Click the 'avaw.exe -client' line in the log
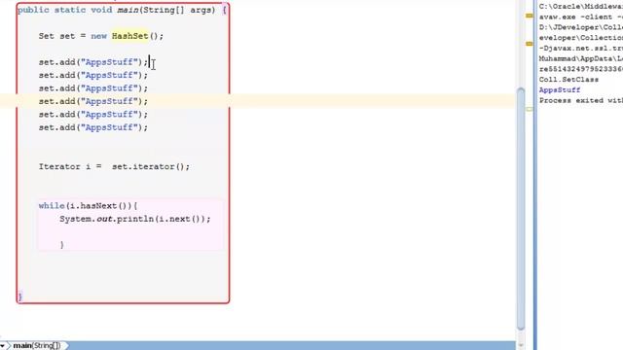Screen dimensions: 623x350 [x=580, y=17]
